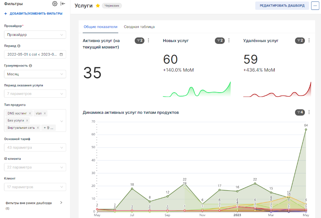Select the Общие показатели tab
Viewport: 321px width, 218px height.
click(100, 27)
